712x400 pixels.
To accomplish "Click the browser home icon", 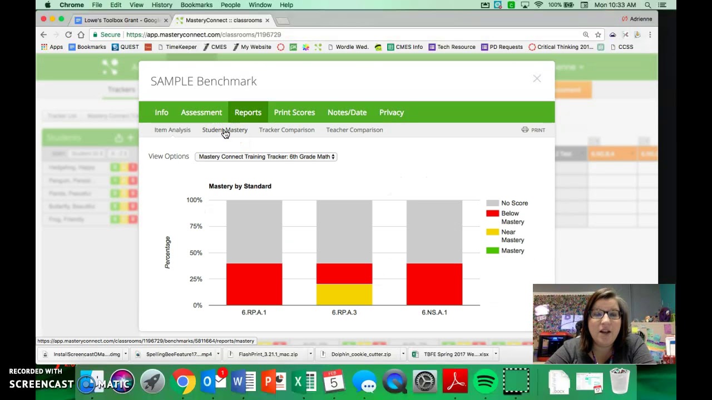I will coord(81,34).
